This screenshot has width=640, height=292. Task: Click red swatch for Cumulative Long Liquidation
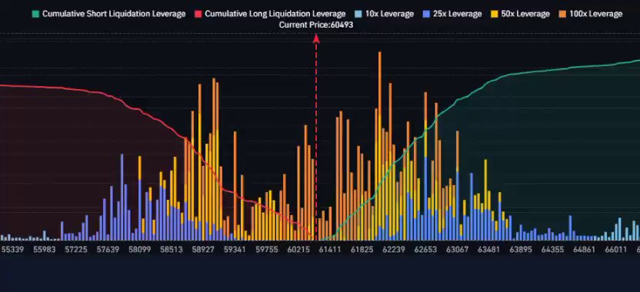(198, 14)
